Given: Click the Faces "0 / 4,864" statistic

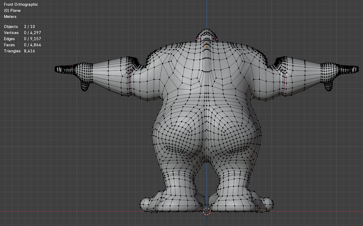Looking at the screenshot, I should (33, 45).
